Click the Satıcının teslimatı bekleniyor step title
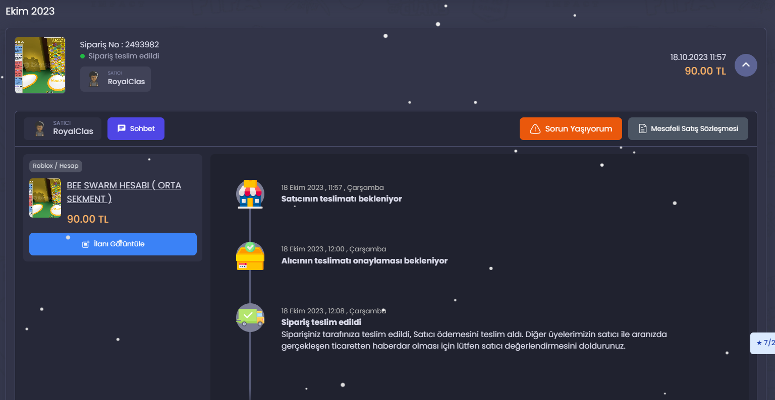Image resolution: width=775 pixels, height=400 pixels. coord(342,198)
